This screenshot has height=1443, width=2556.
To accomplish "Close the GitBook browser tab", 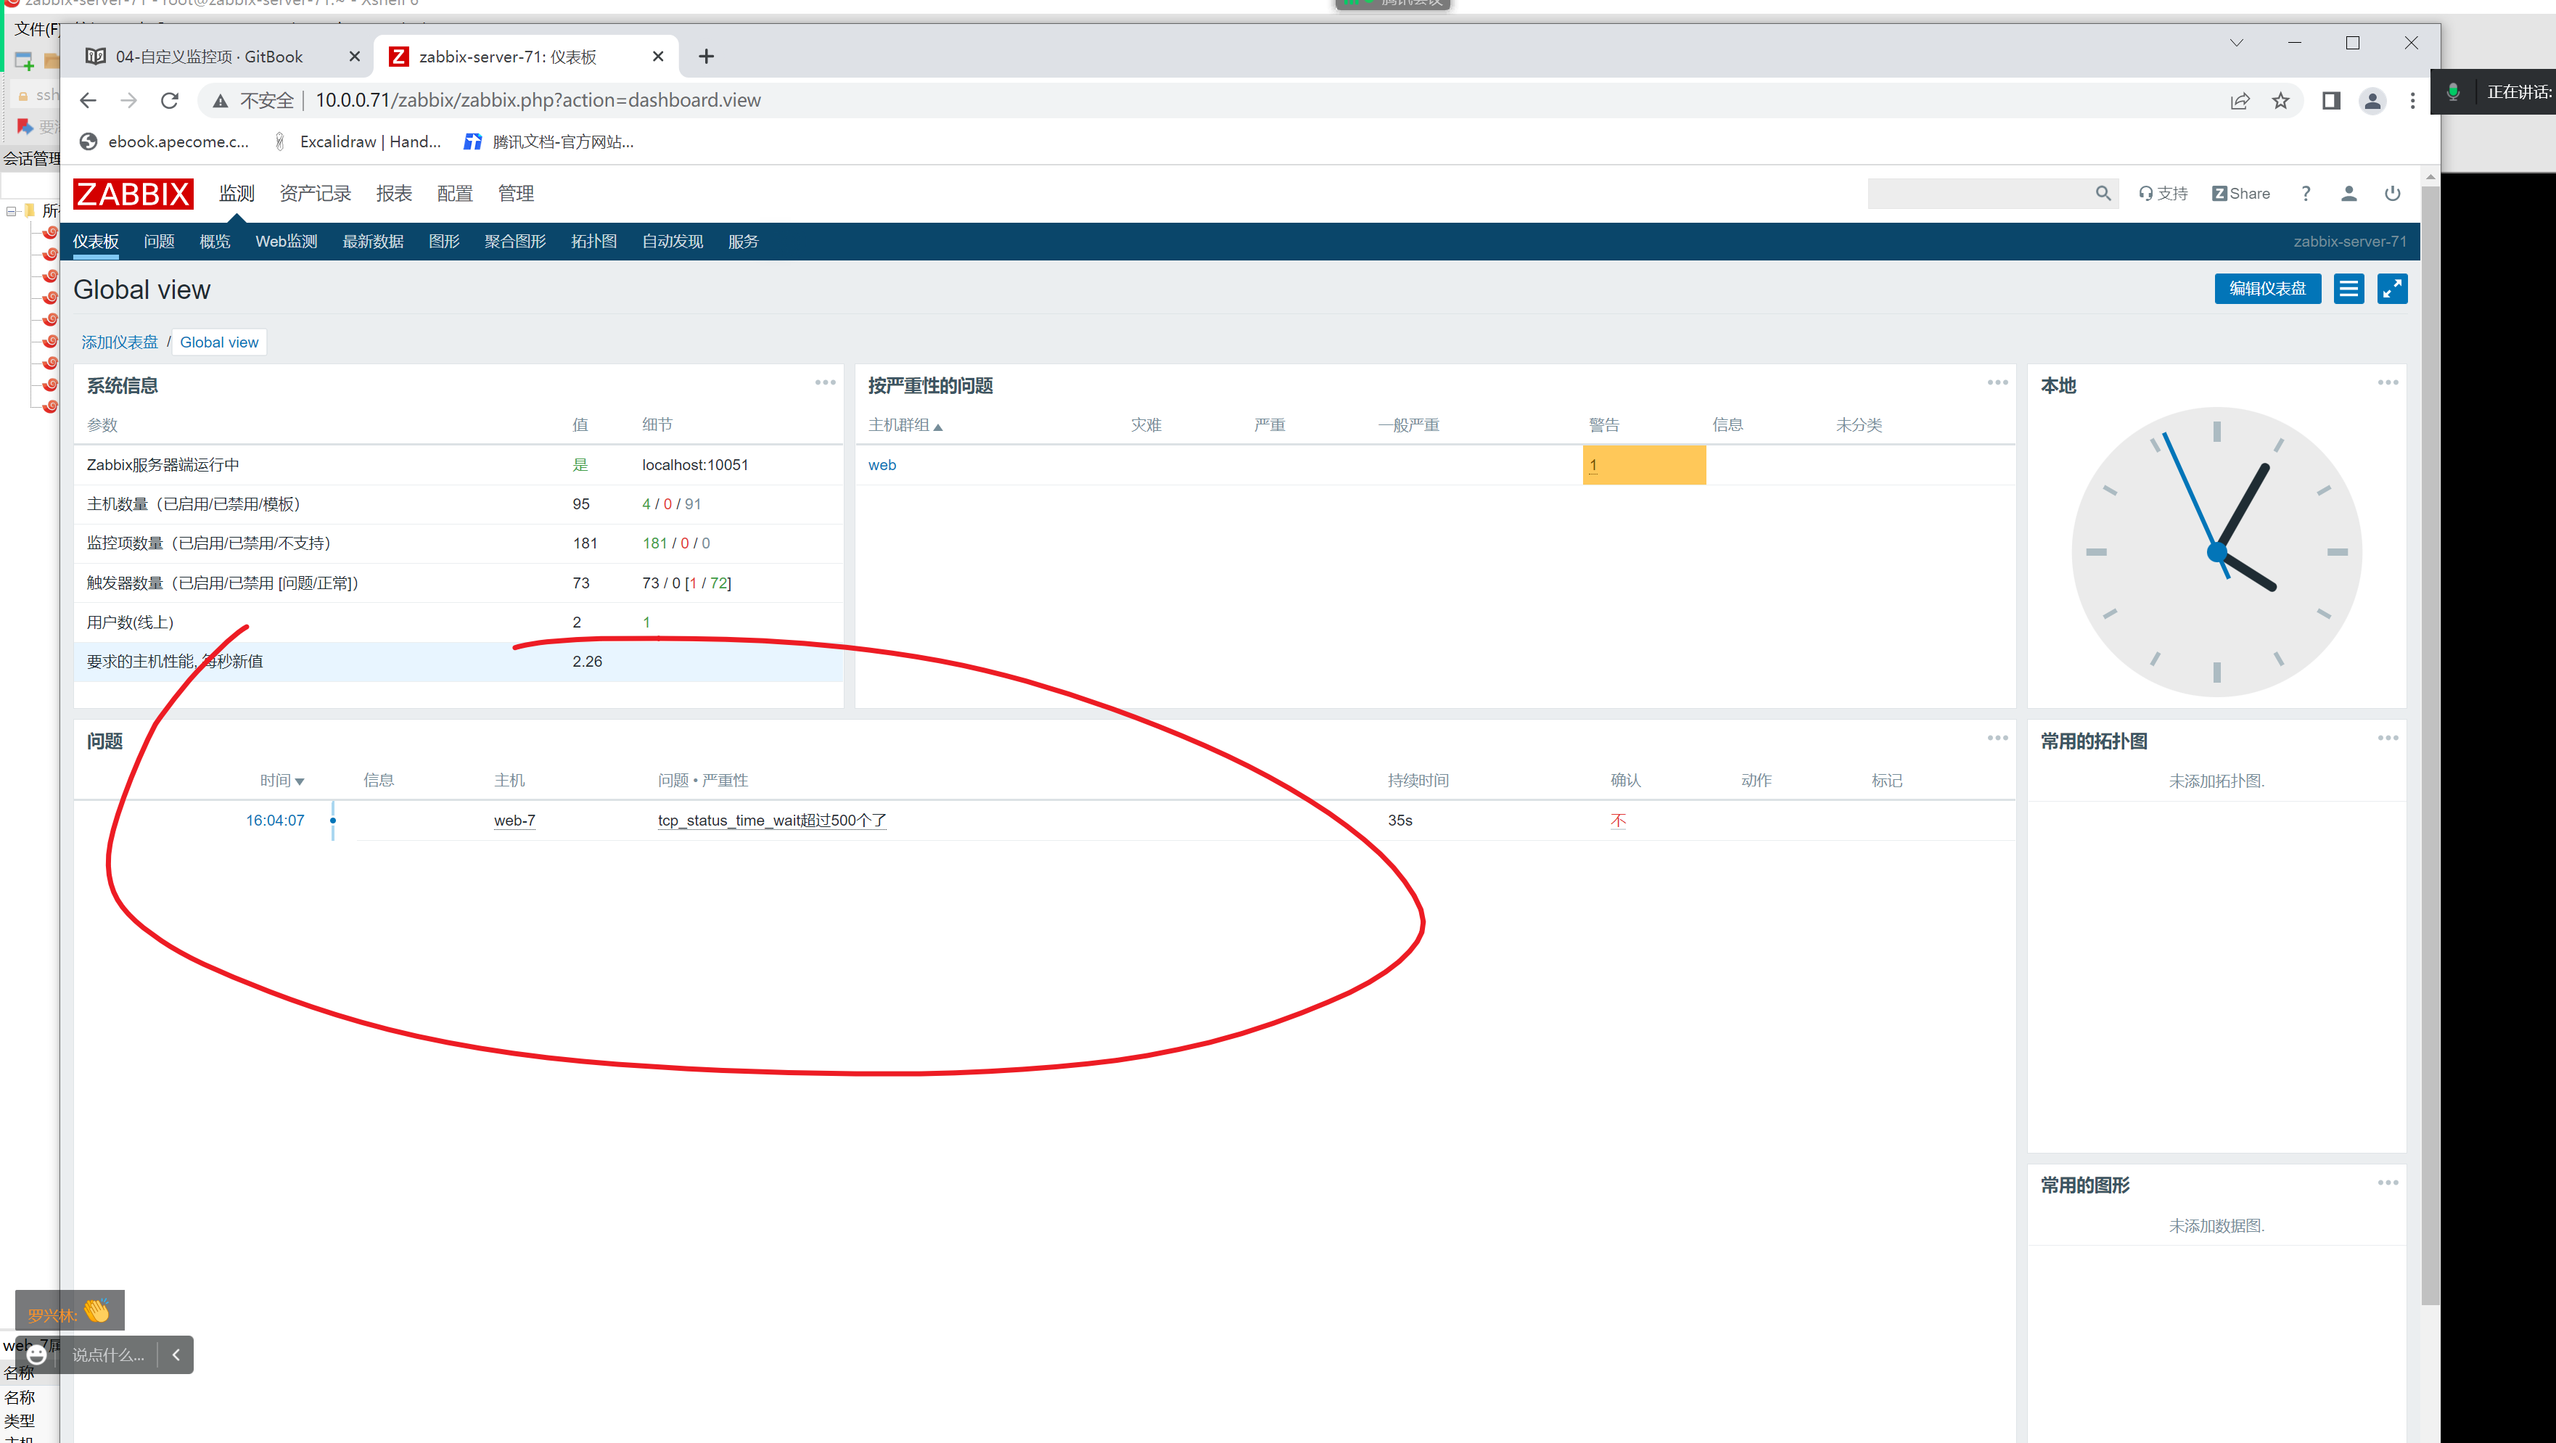I will tap(354, 57).
